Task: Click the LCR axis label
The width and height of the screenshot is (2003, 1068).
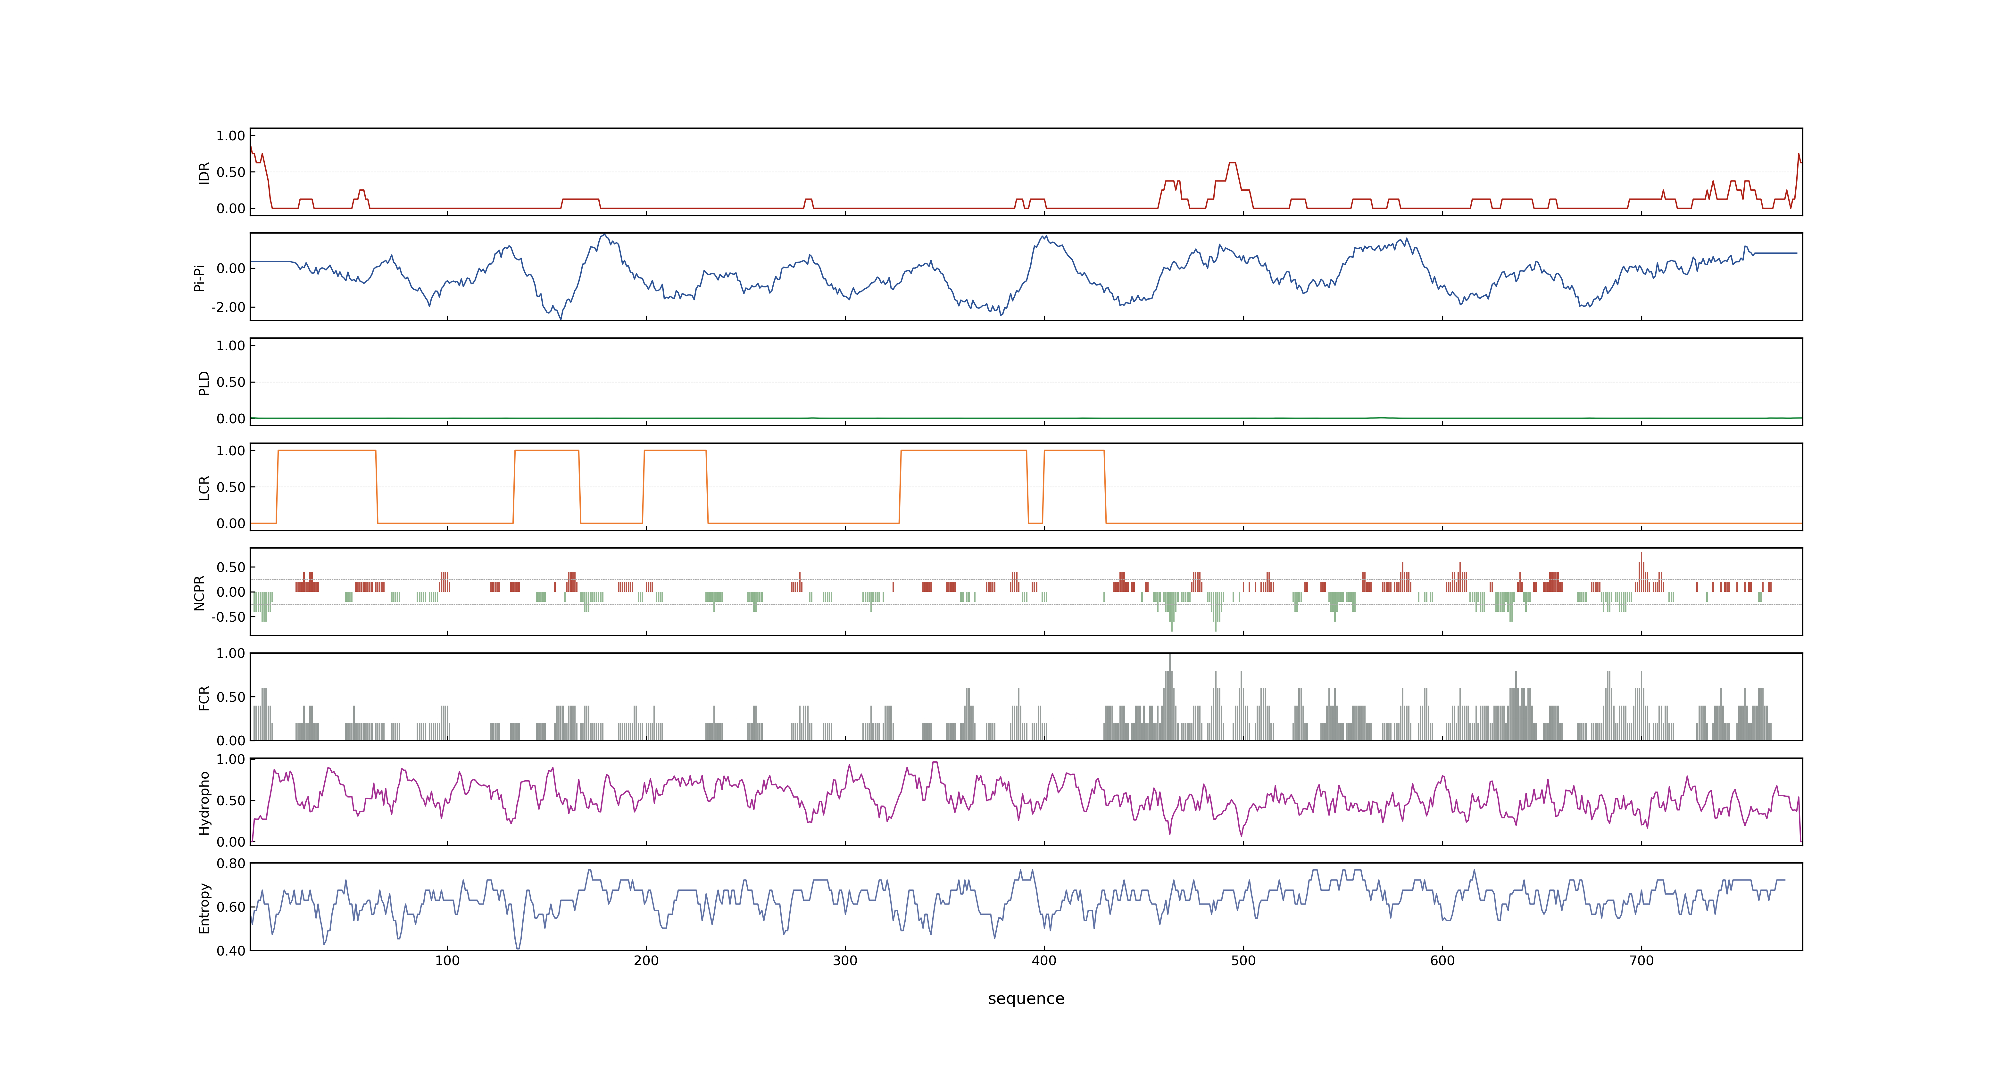Action: click(204, 487)
